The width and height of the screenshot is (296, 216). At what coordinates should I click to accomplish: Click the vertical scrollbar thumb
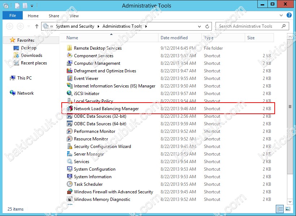click(x=290, y=107)
